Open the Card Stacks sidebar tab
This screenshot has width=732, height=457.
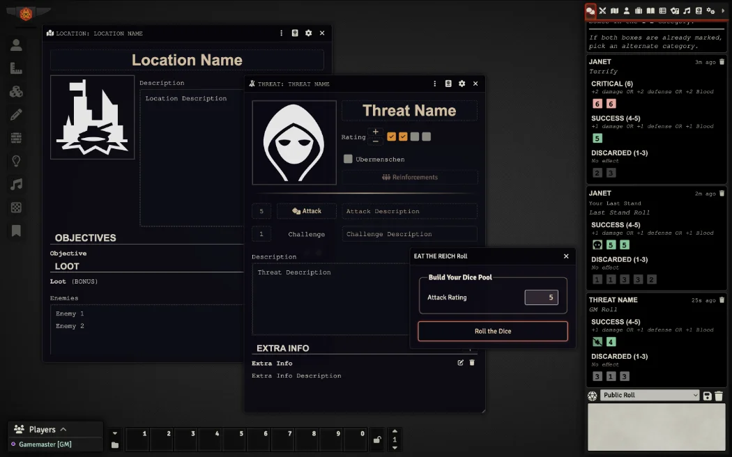coord(675,10)
